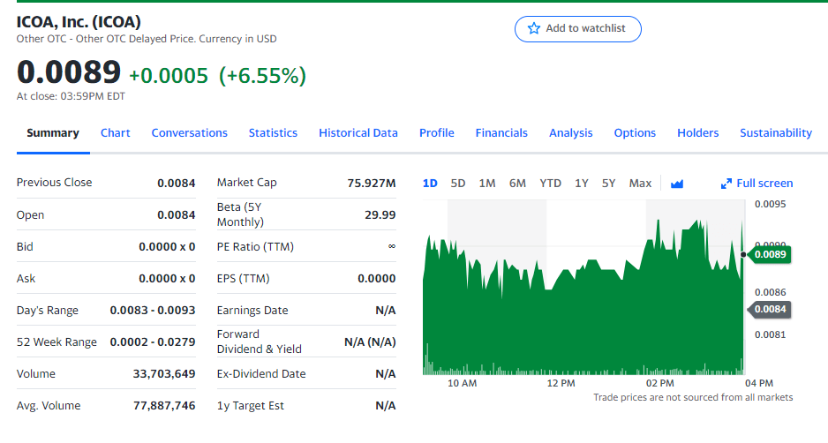Viewport: 828px width, 443px height.
Task: Click the 12 PM chart axis label
Action: point(561,383)
